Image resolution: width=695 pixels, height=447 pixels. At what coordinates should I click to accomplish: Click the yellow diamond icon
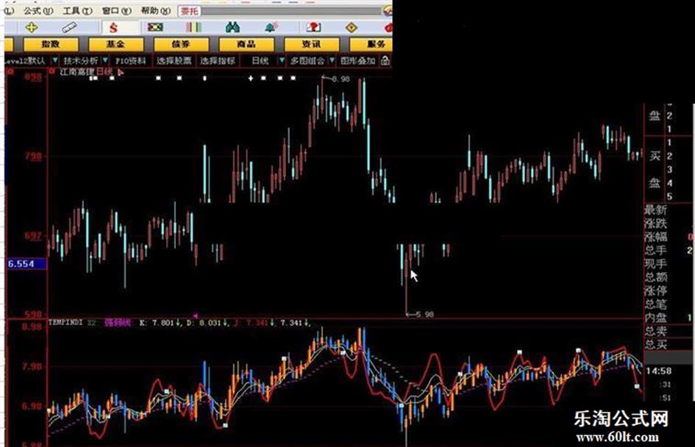click(x=351, y=28)
